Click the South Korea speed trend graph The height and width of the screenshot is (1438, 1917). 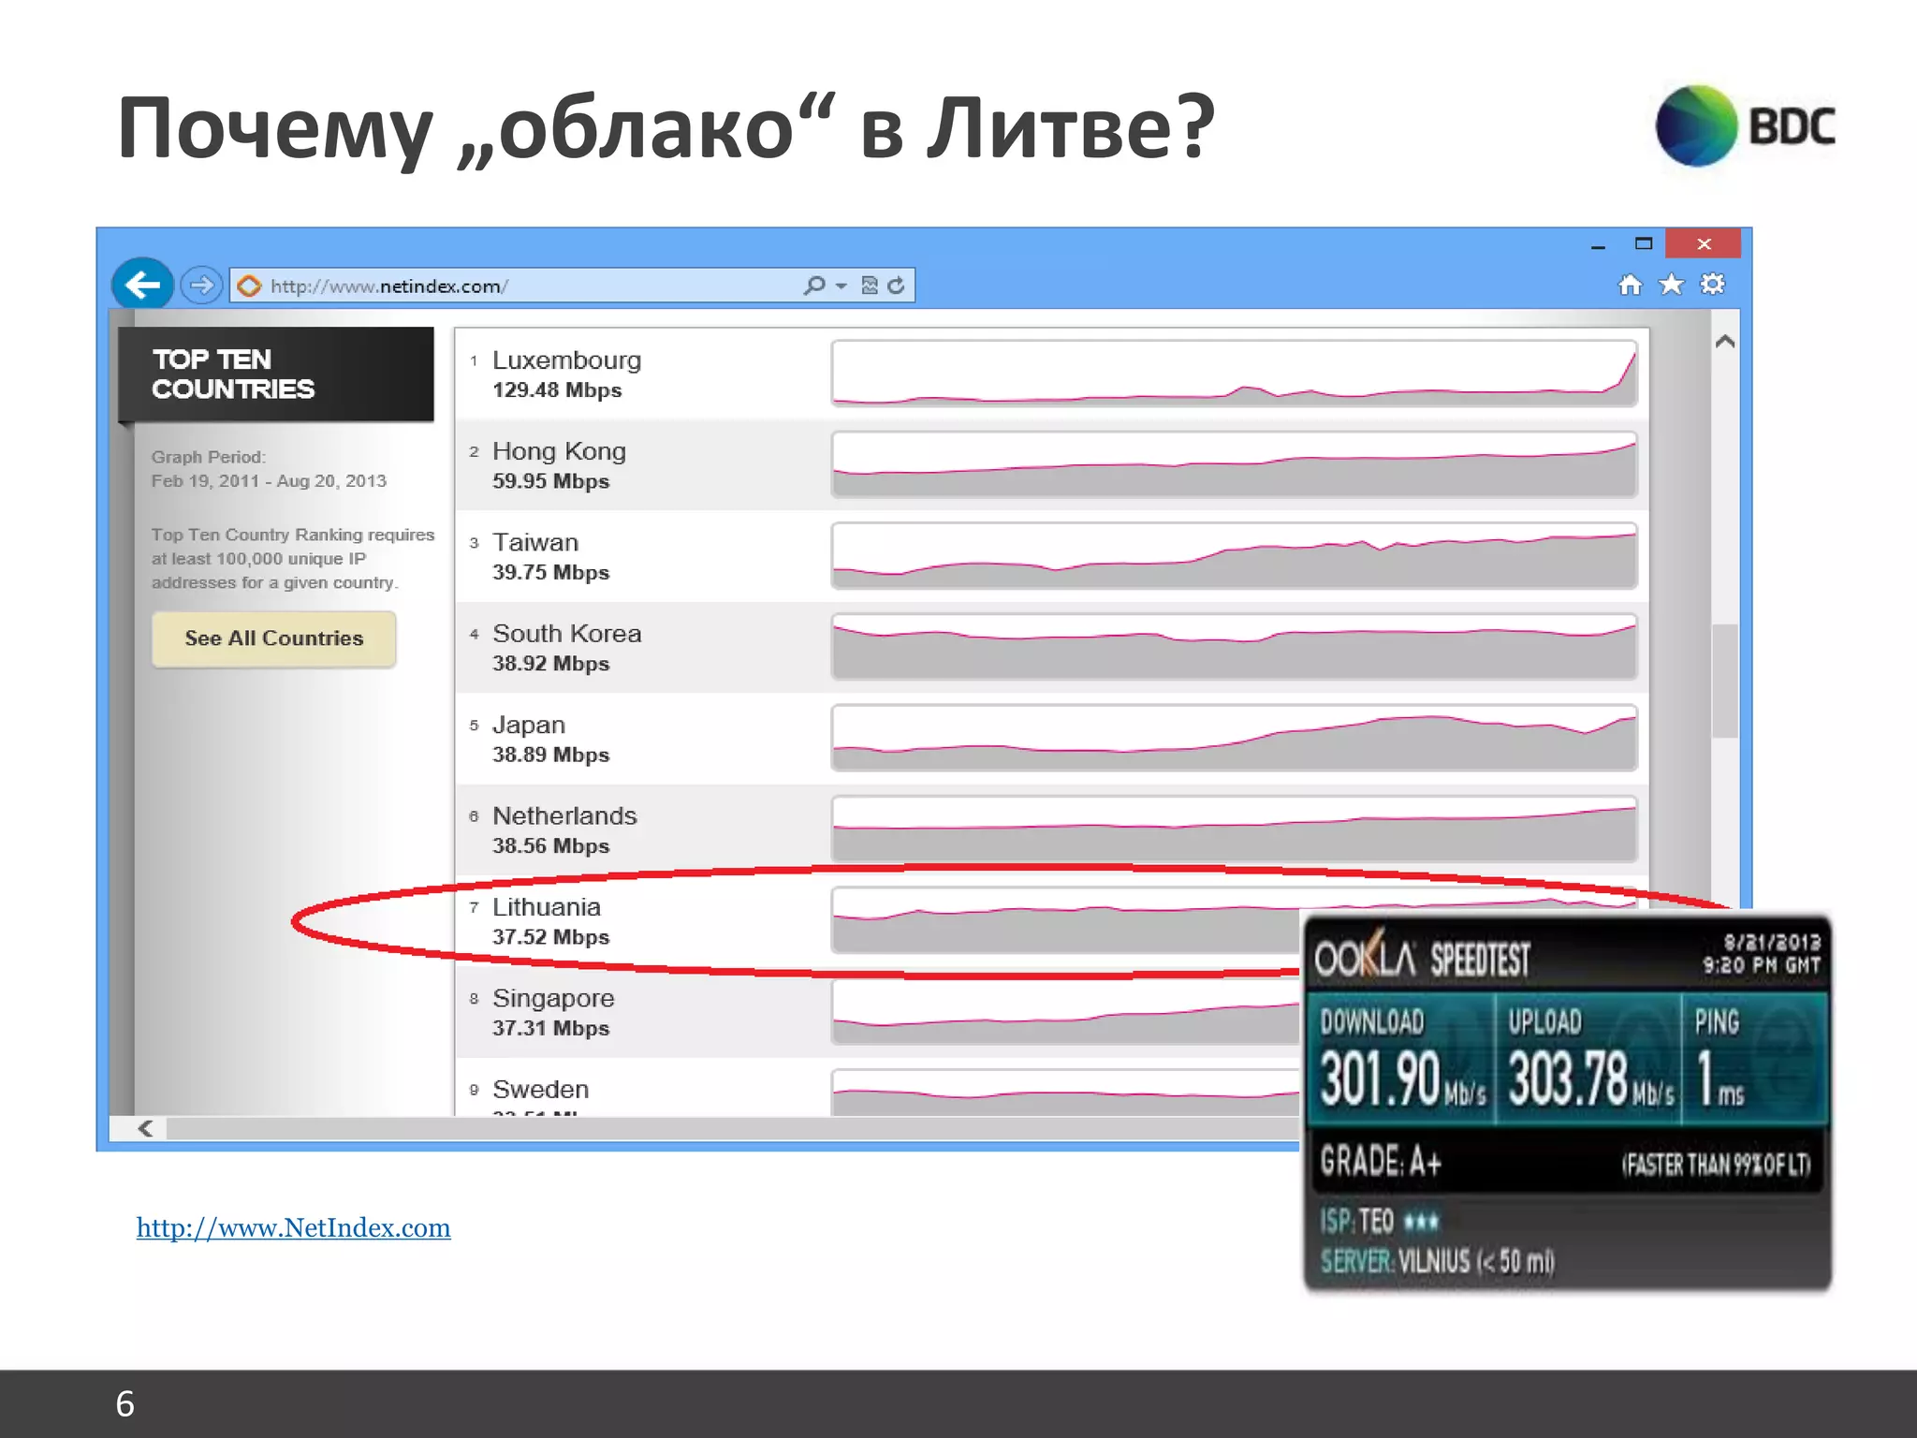tap(1234, 647)
